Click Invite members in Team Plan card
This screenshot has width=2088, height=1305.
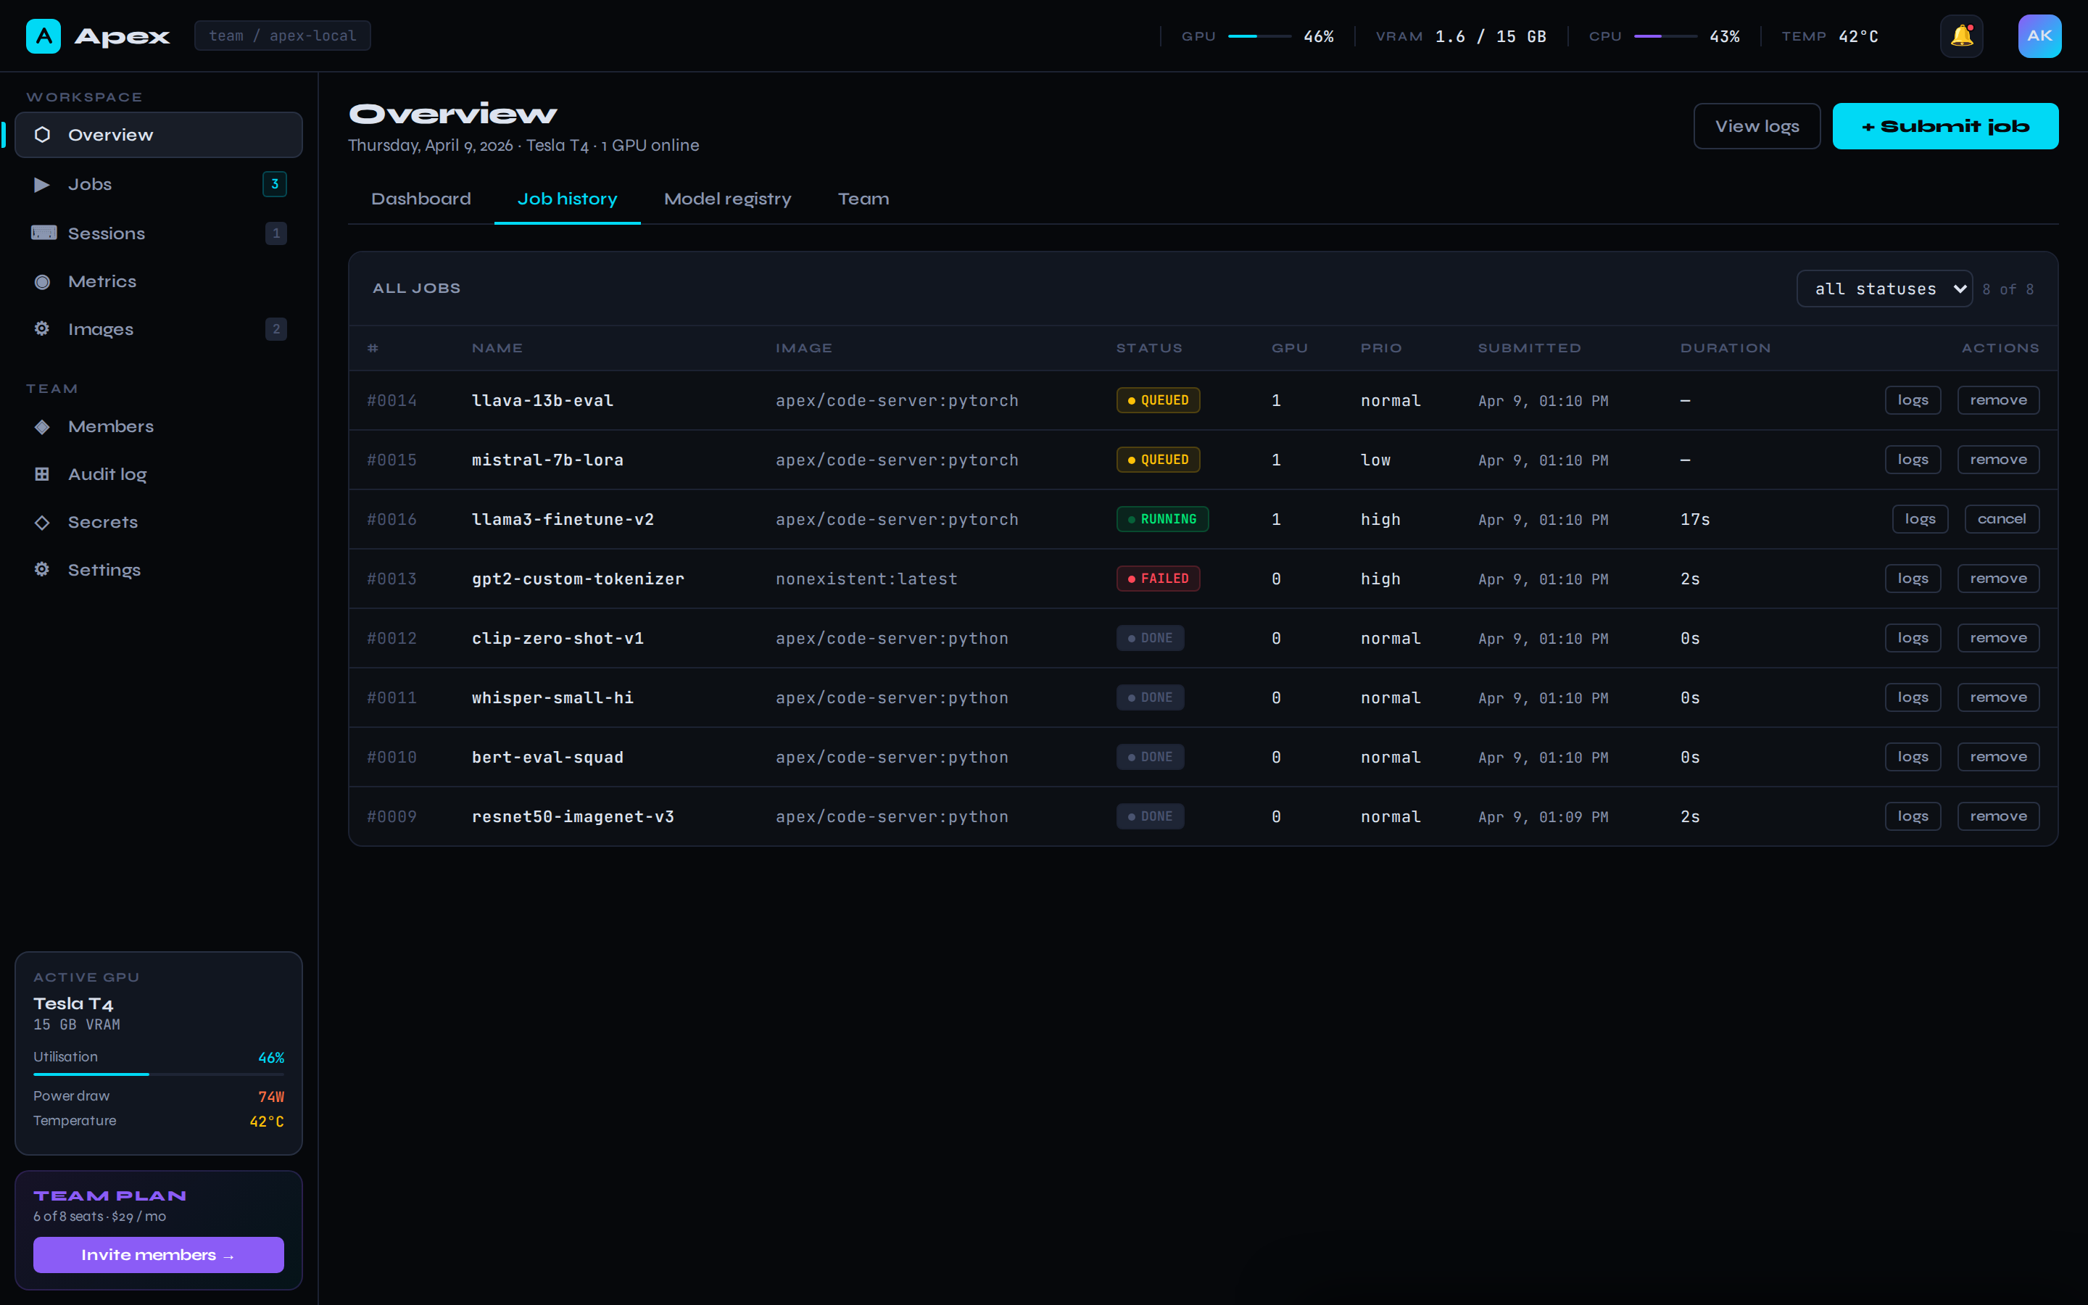158,1255
